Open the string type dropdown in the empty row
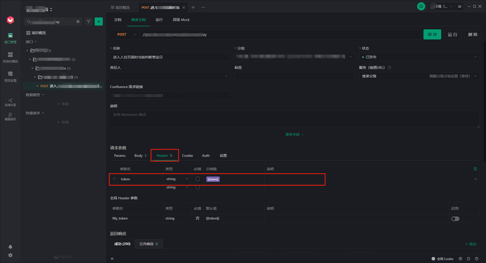This screenshot has width=486, height=263. 177,187
